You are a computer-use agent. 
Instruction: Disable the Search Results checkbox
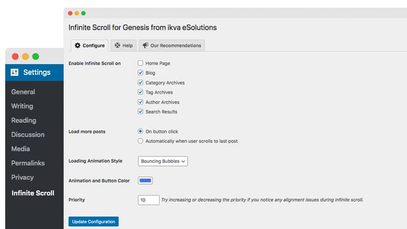coord(140,111)
